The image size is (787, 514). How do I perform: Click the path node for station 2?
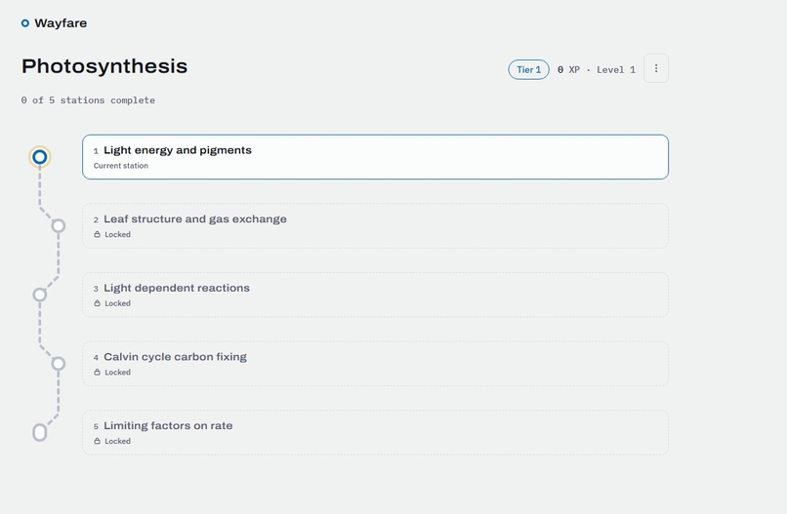tap(59, 225)
